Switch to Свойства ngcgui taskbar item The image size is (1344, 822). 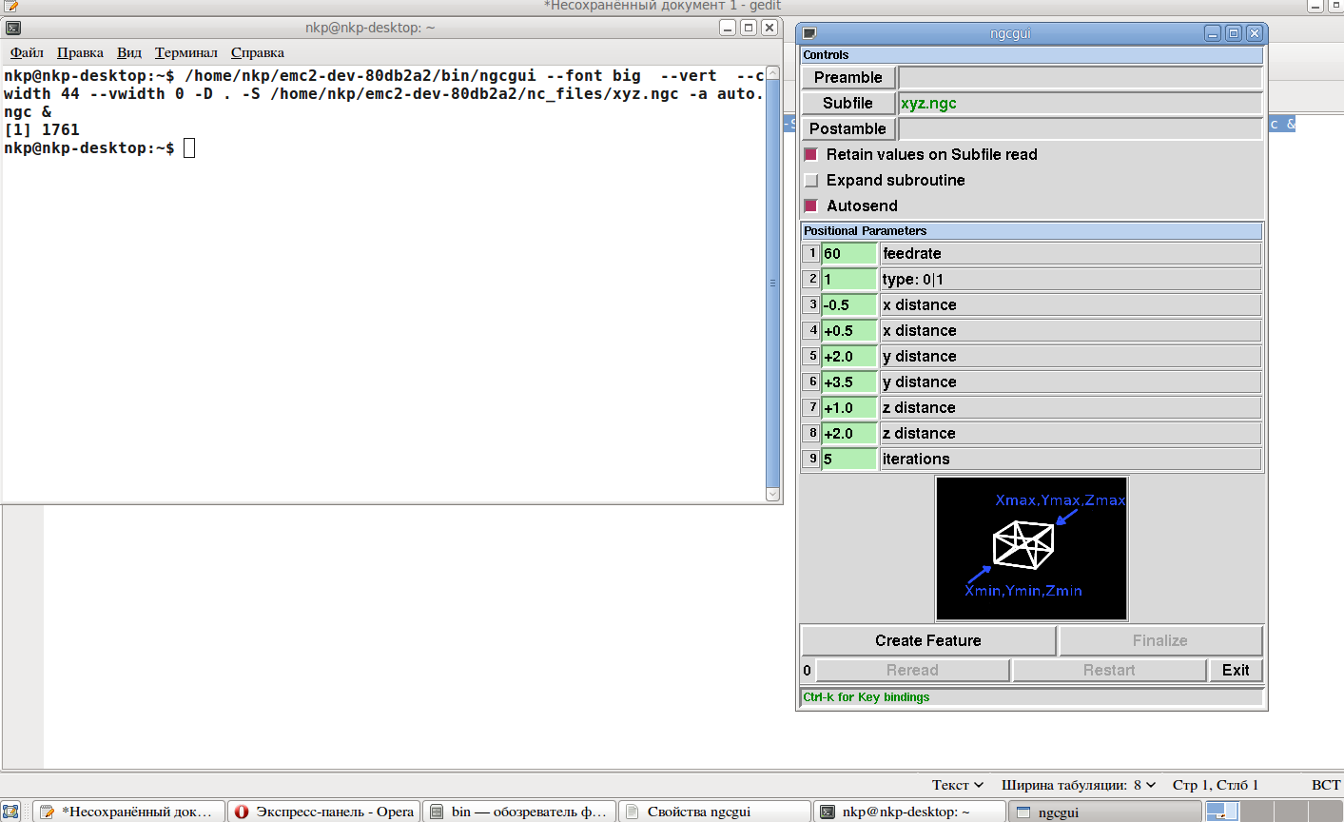click(x=715, y=812)
